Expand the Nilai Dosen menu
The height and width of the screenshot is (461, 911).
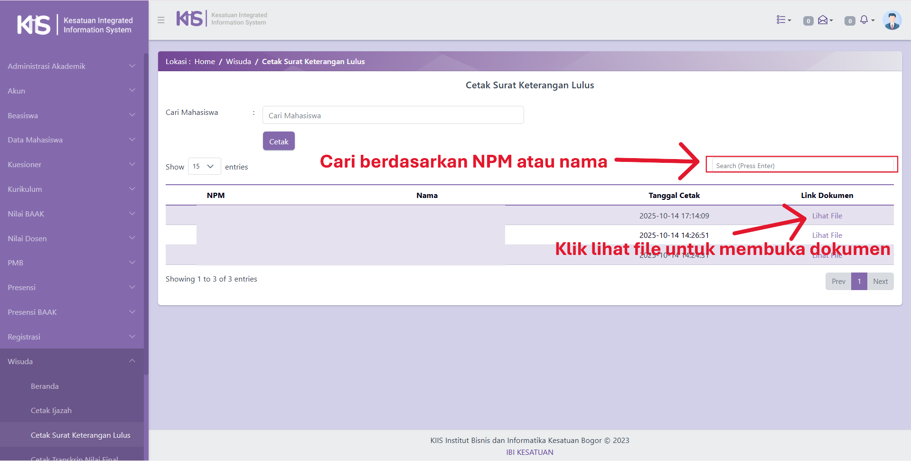point(71,238)
